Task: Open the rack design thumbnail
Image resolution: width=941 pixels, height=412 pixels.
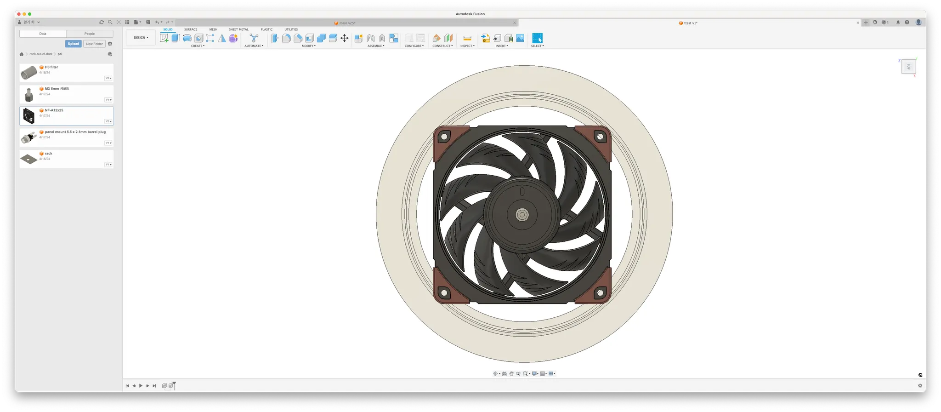Action: pos(29,159)
